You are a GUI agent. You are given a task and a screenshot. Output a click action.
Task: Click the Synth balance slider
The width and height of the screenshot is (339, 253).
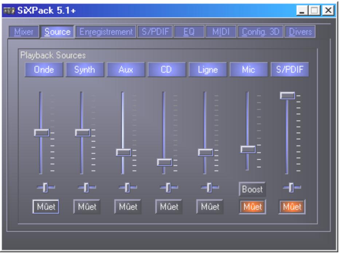tap(87, 187)
